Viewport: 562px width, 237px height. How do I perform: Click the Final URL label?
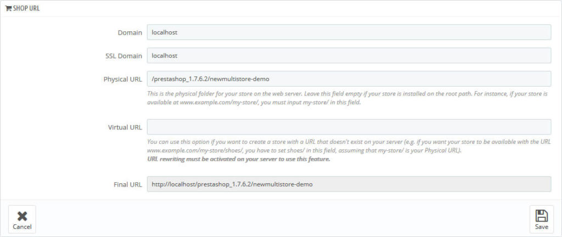click(x=127, y=185)
